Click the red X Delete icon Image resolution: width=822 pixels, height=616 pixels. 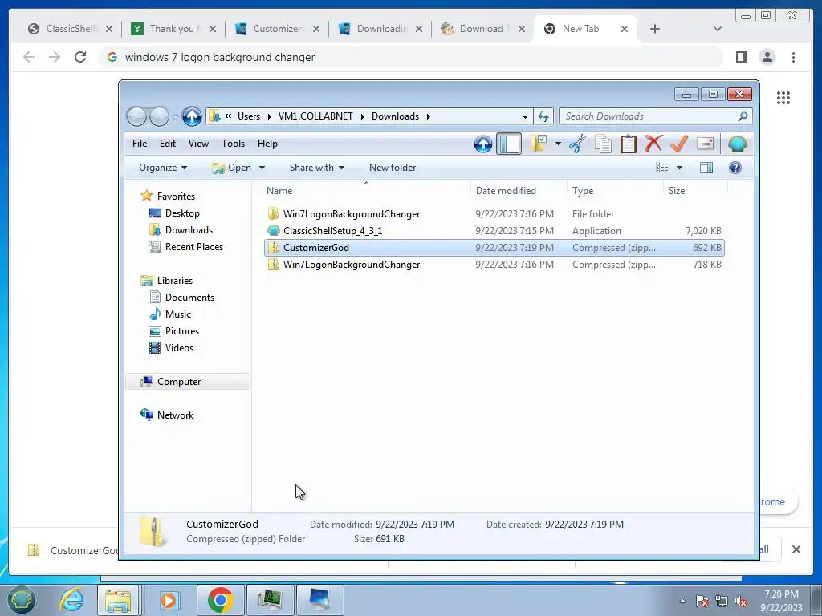click(653, 144)
